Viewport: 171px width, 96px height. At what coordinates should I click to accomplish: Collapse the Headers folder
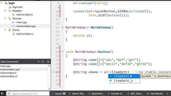5,11
